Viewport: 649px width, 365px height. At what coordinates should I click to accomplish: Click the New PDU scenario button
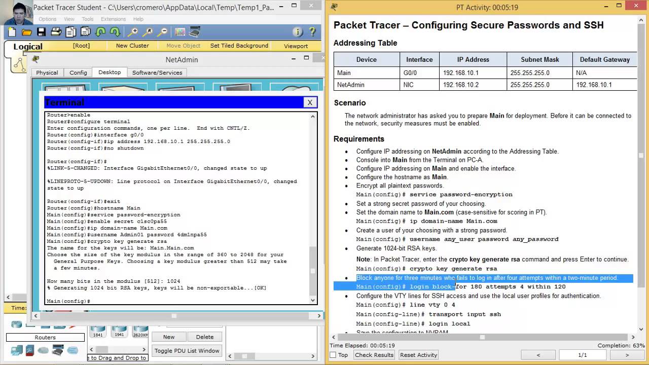tap(169, 337)
